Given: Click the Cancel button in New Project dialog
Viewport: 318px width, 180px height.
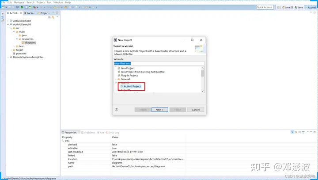Looking at the screenshot, I should tap(196, 110).
